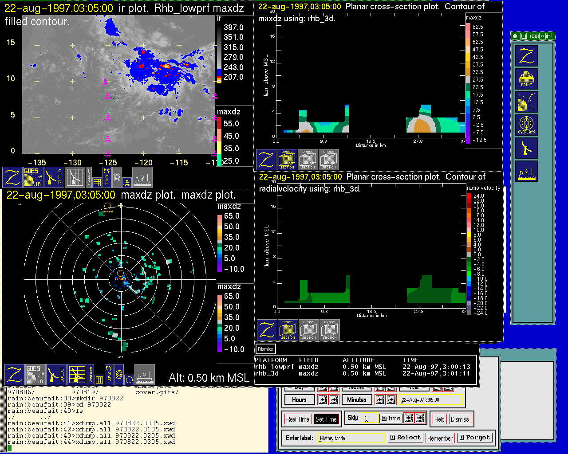Open the Forget label dropdown
568x454 pixels.
click(474, 438)
